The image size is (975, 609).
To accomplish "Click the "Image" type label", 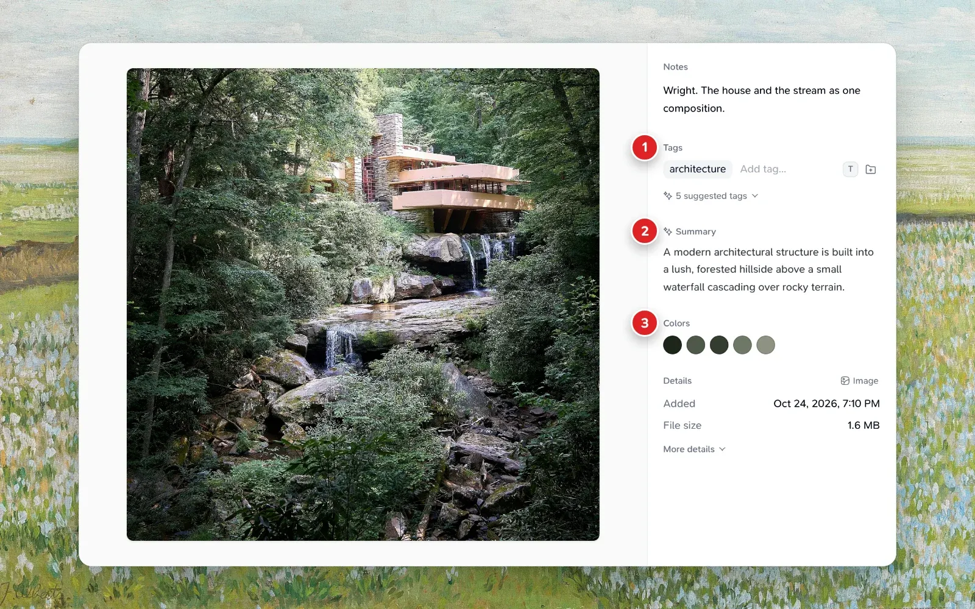I will [x=865, y=381].
